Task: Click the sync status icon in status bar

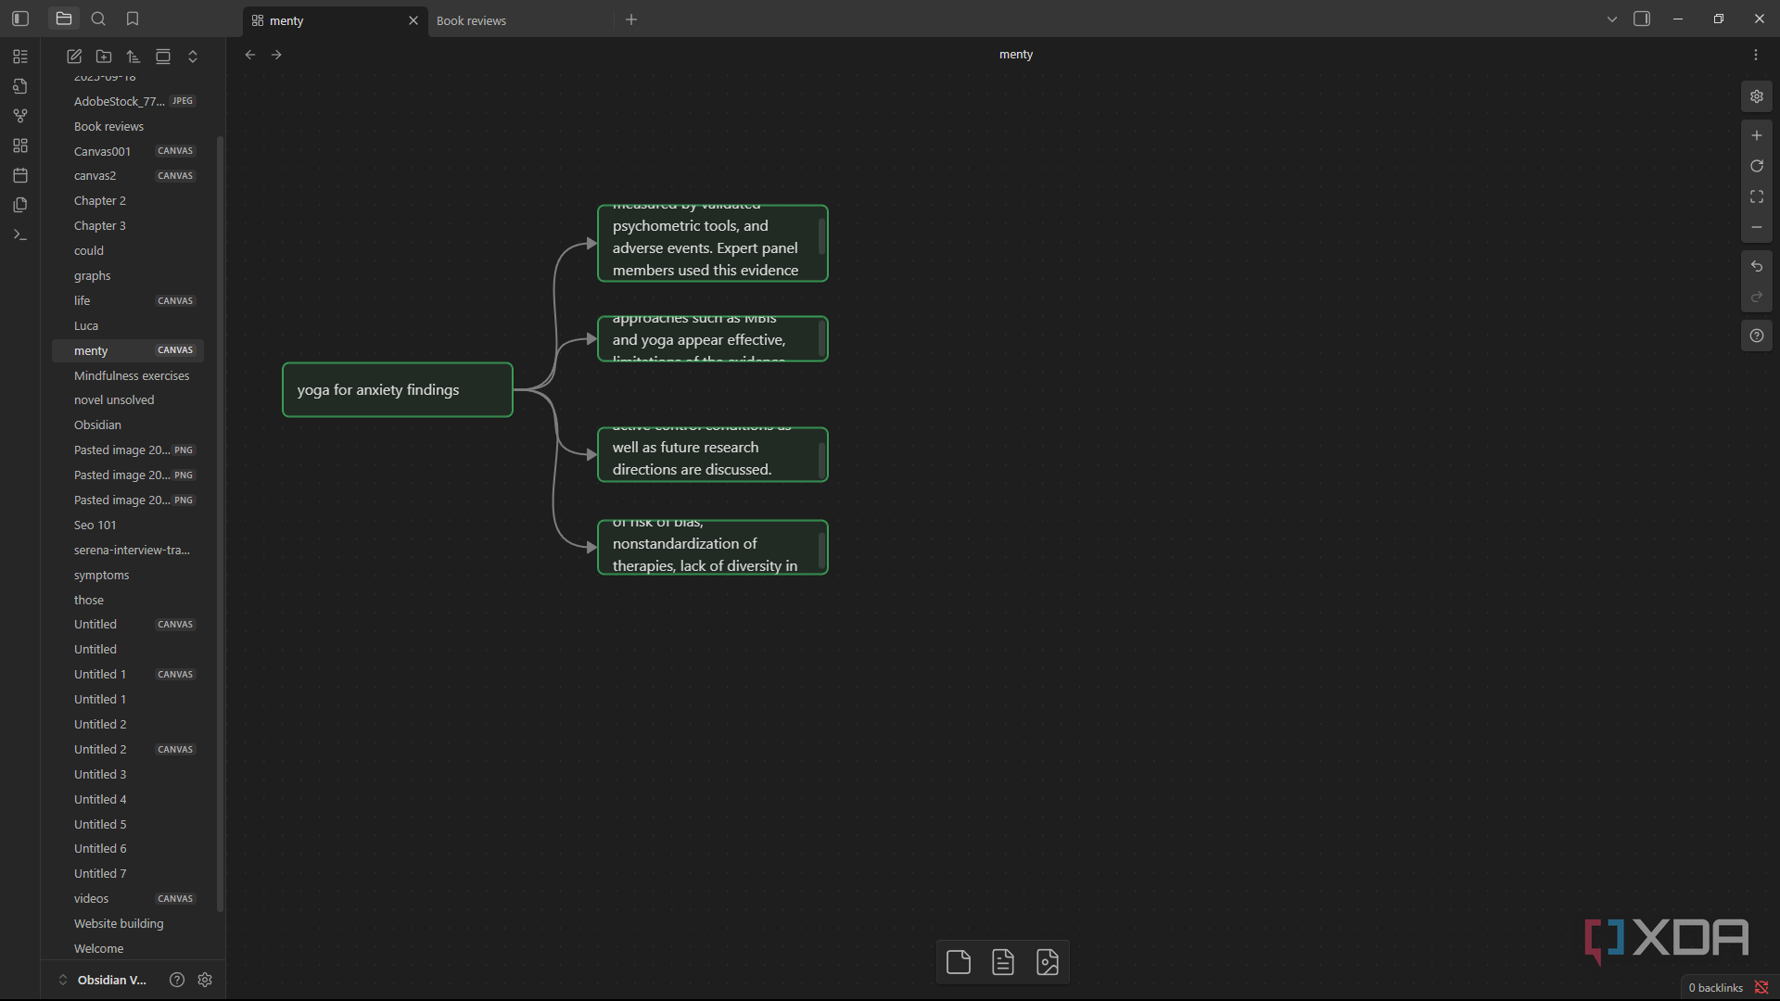Action: point(1761,988)
